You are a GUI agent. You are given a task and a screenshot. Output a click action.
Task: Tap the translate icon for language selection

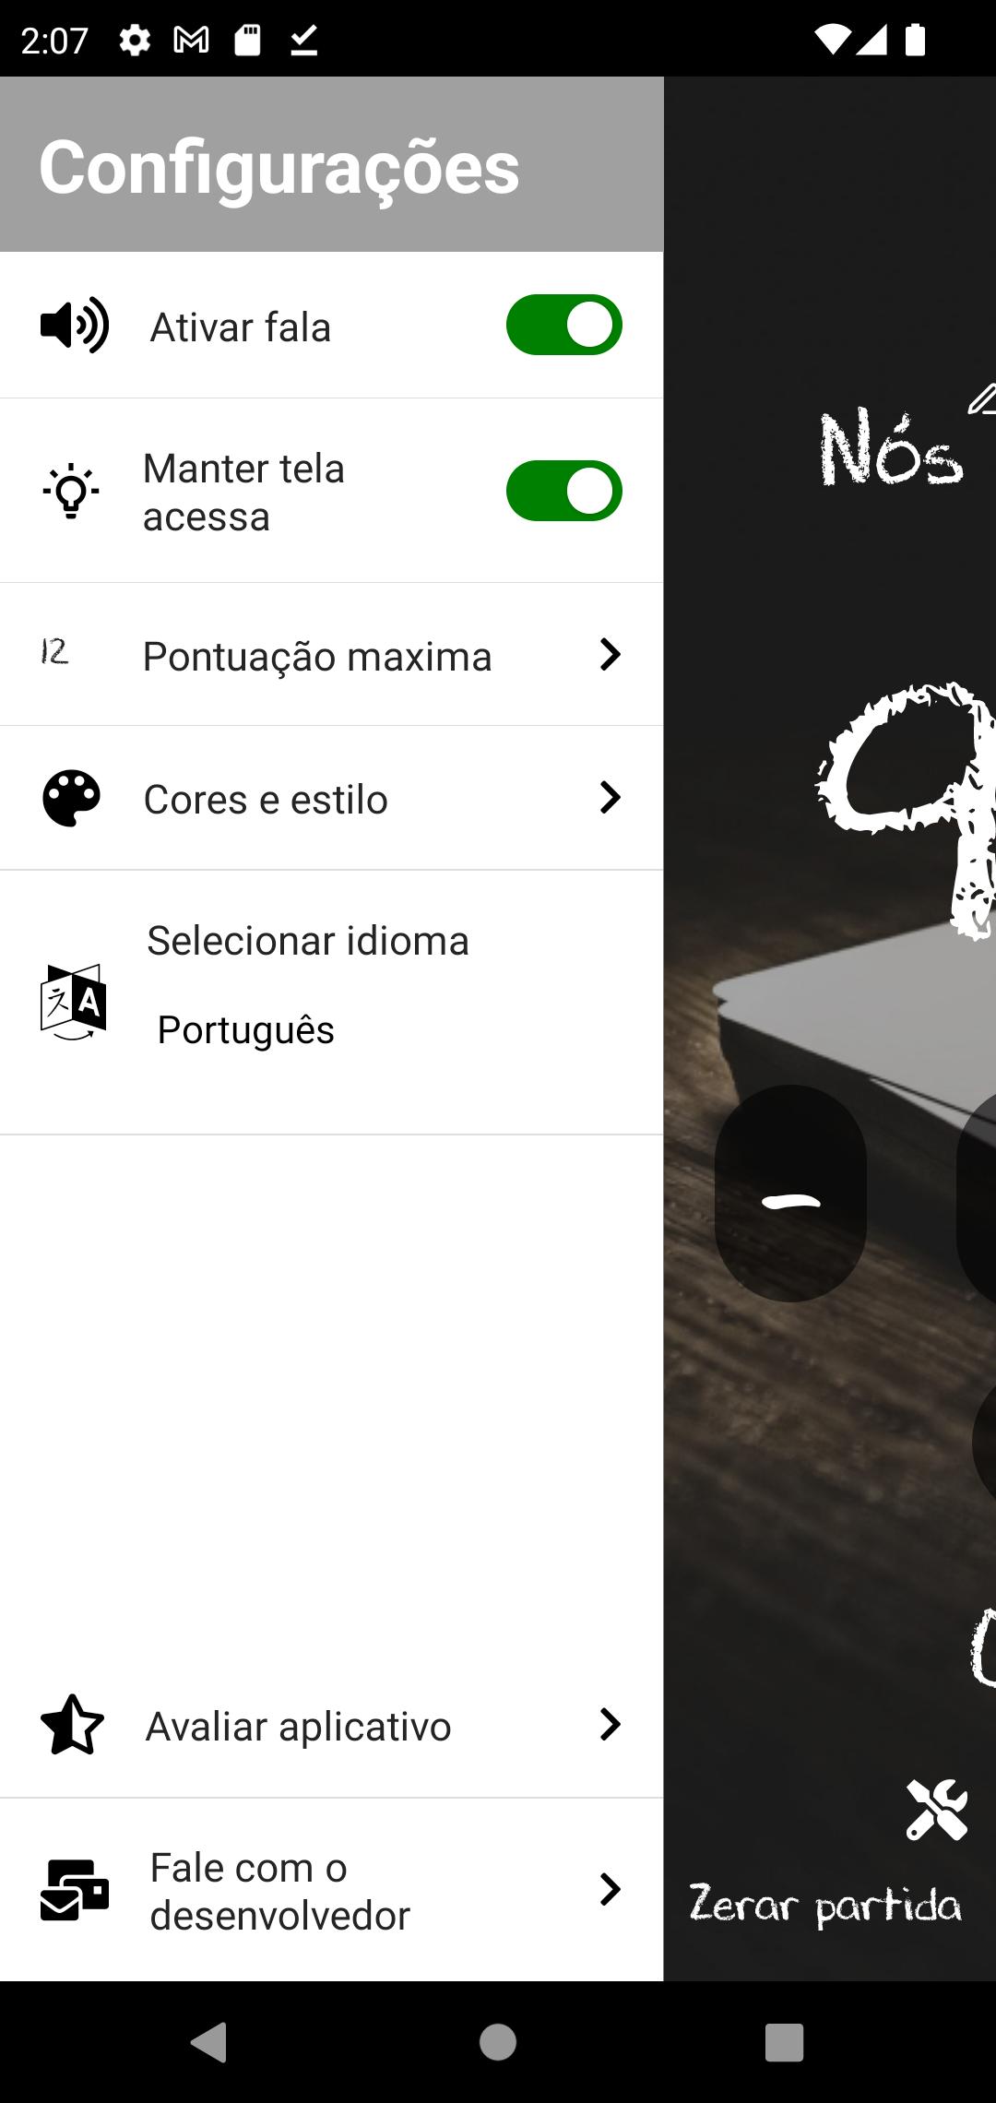point(74,1003)
